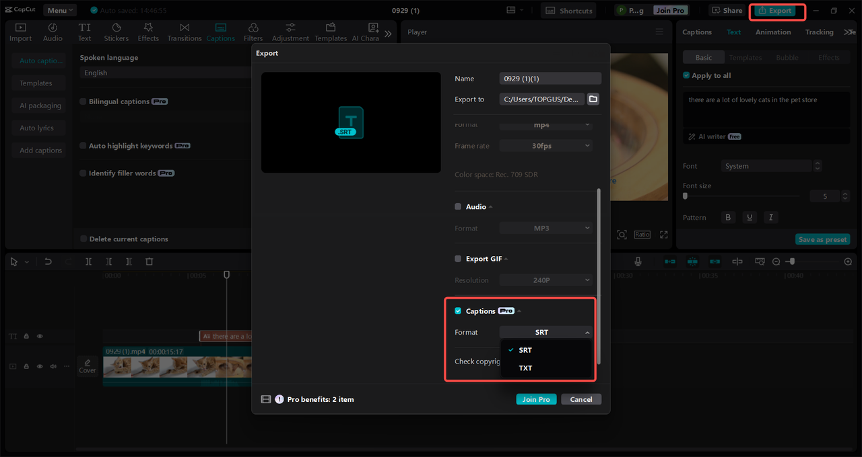Open the Menu dropdown in title bar

click(x=60, y=10)
